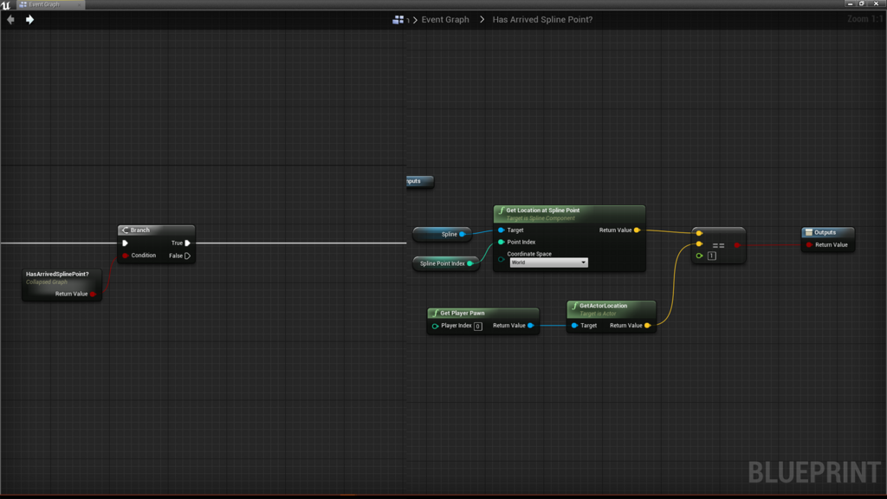Select Event Graph in the breadcrumb
This screenshot has height=499, width=887.
(x=445, y=20)
